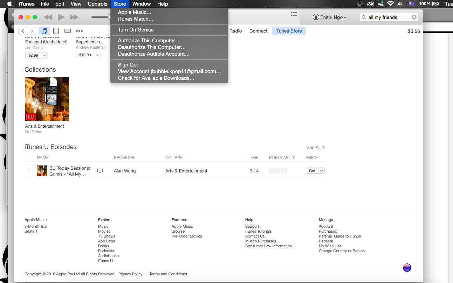Viewport: 453px width, 283px height.
Task: Click the search magnifier icon
Action: (x=364, y=17)
